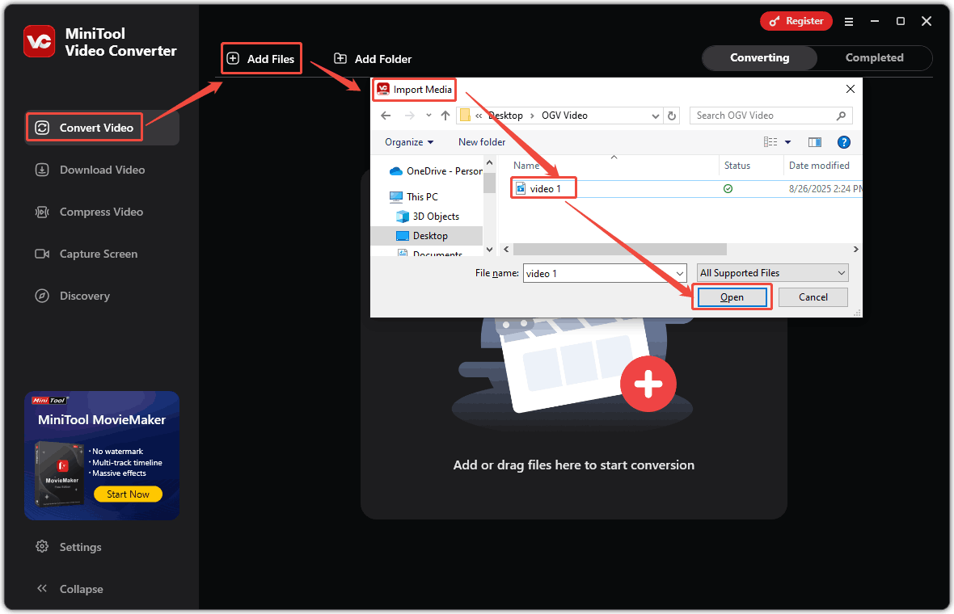The height and width of the screenshot is (614, 954).
Task: Open the Download Video section
Action: point(90,170)
